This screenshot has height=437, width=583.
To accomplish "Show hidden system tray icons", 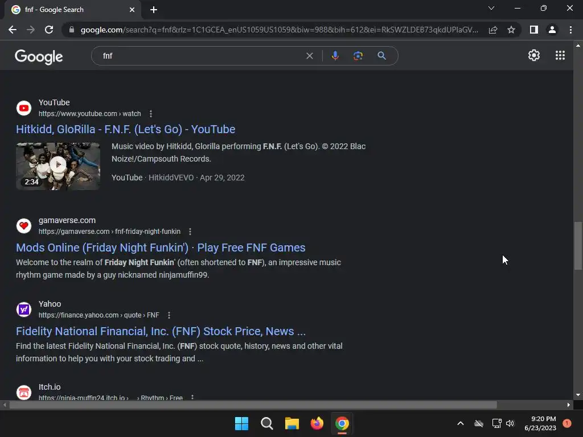I will [x=460, y=423].
